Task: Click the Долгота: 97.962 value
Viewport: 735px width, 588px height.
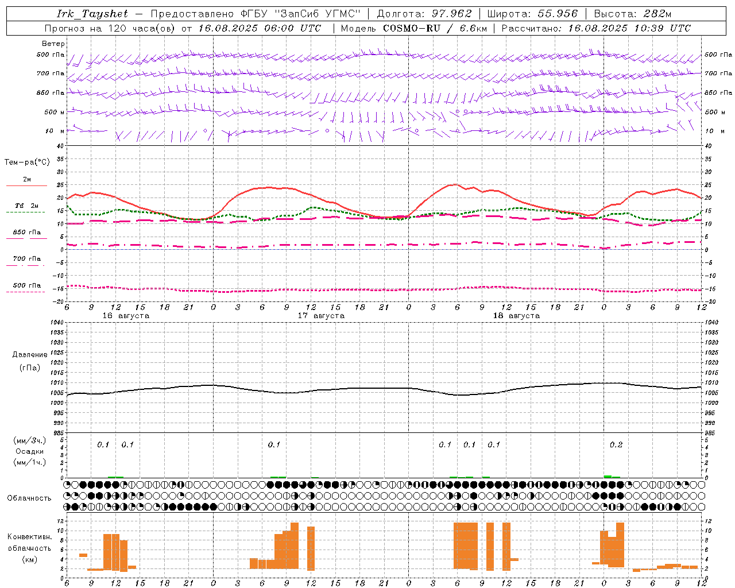Action: pos(424,14)
